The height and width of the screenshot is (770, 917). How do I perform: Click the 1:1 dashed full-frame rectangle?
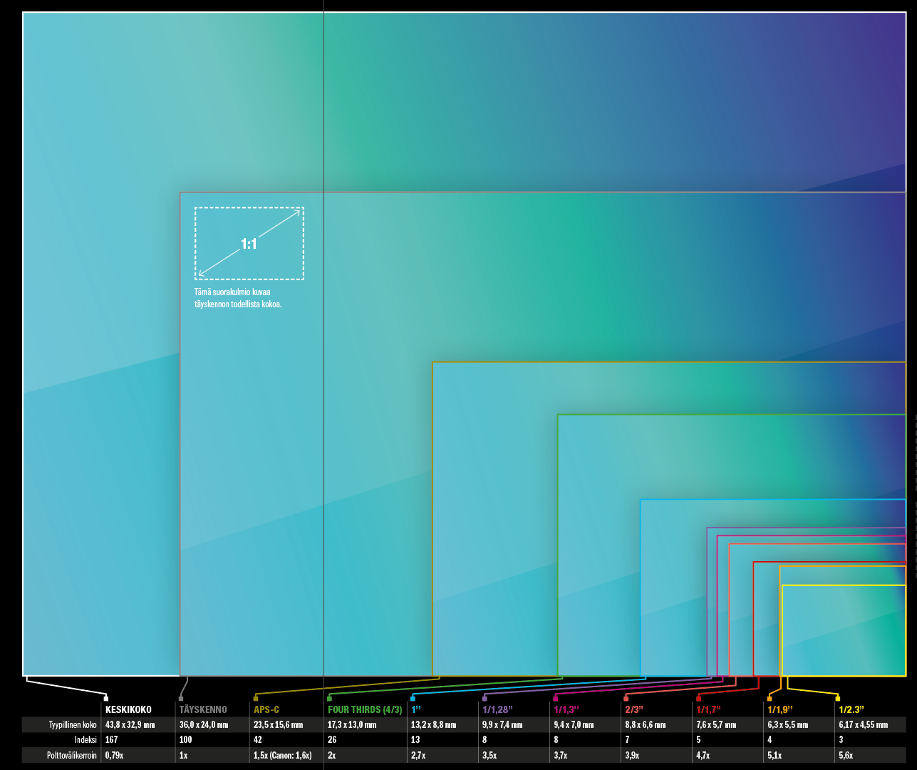[249, 243]
